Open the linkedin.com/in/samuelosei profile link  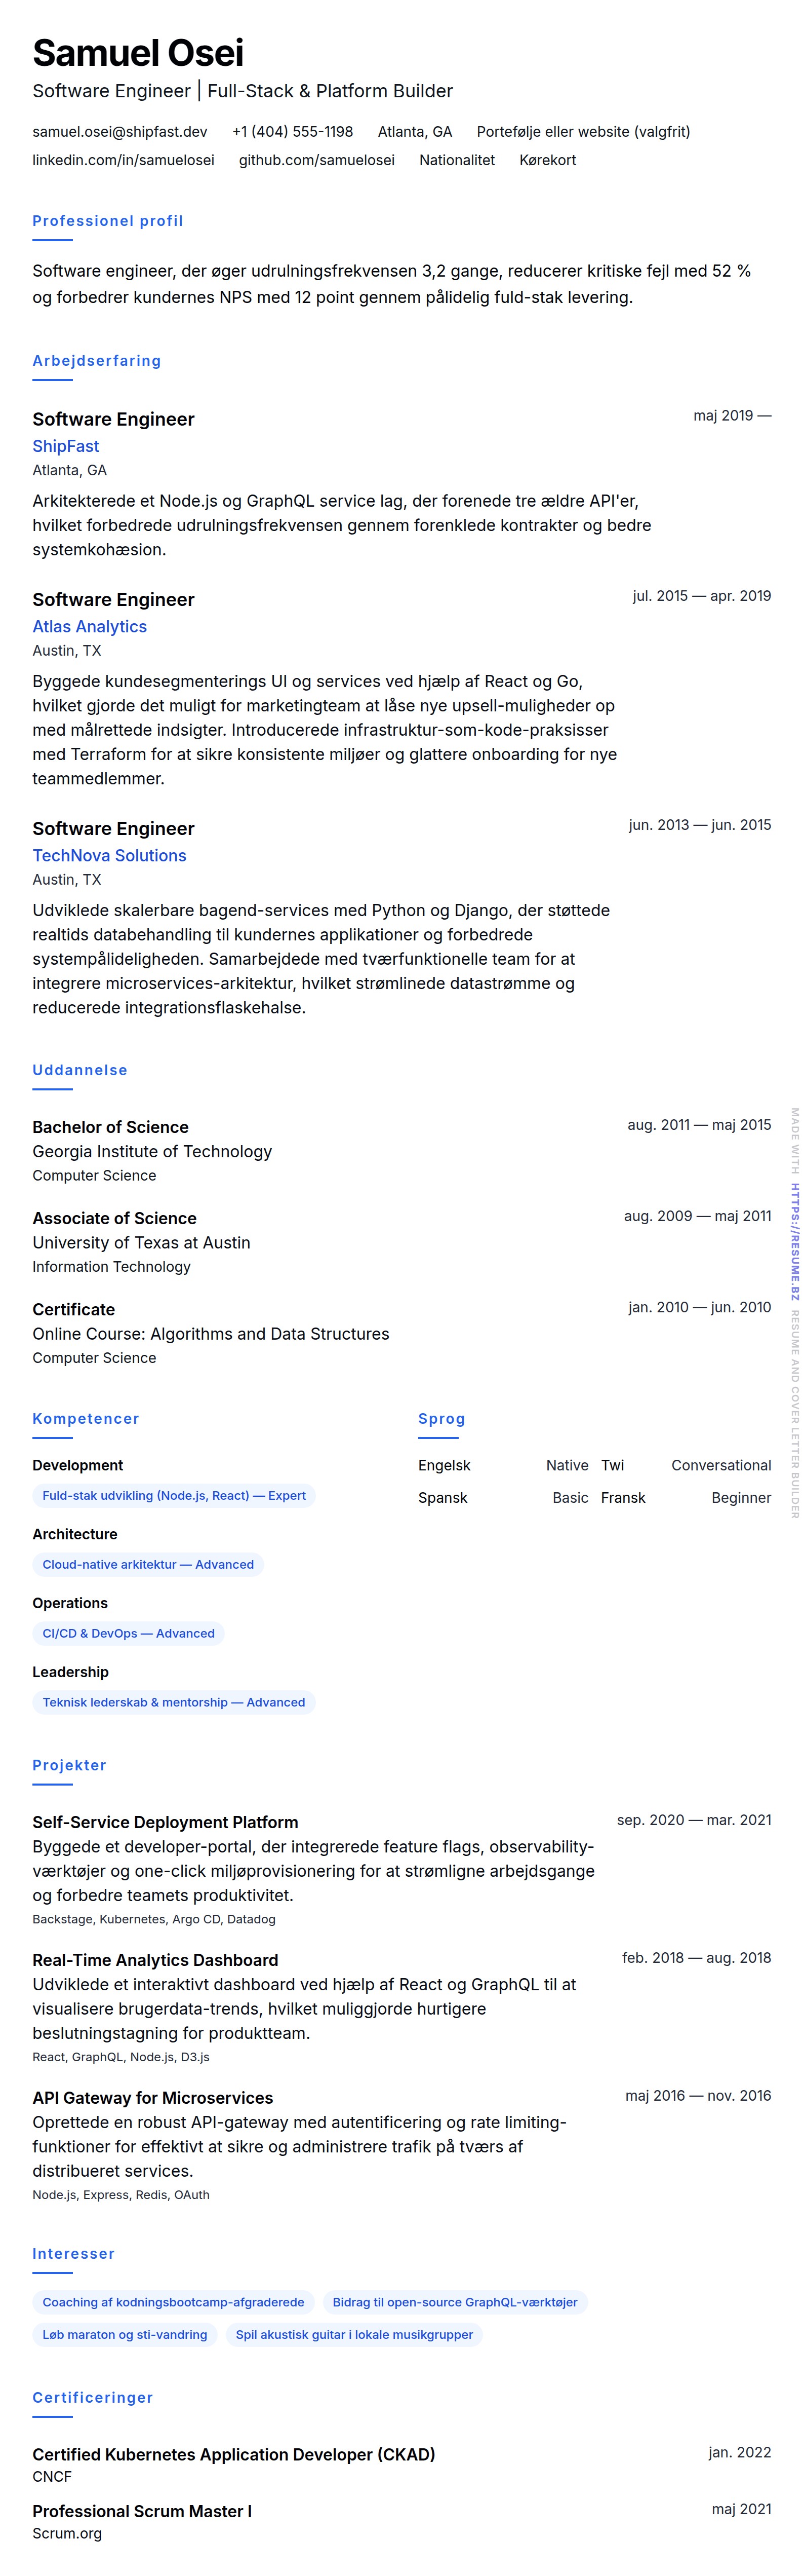(x=123, y=160)
